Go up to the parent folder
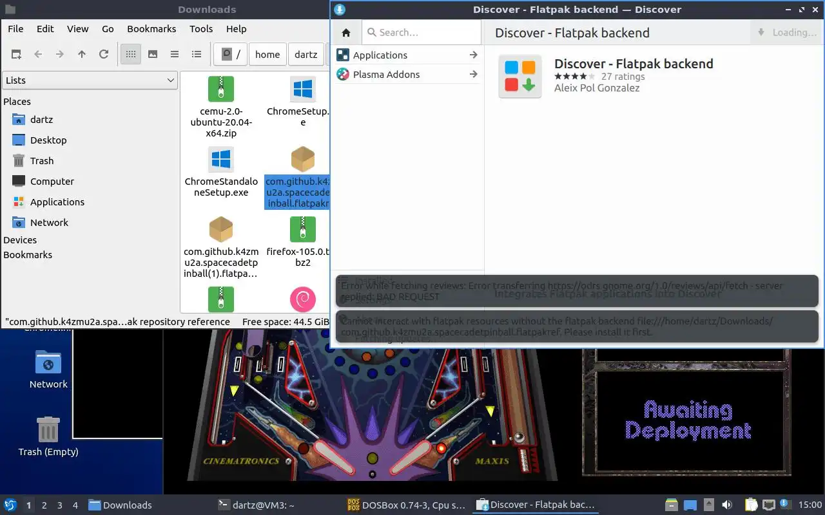The height and width of the screenshot is (515, 825). pyautogui.click(x=82, y=55)
